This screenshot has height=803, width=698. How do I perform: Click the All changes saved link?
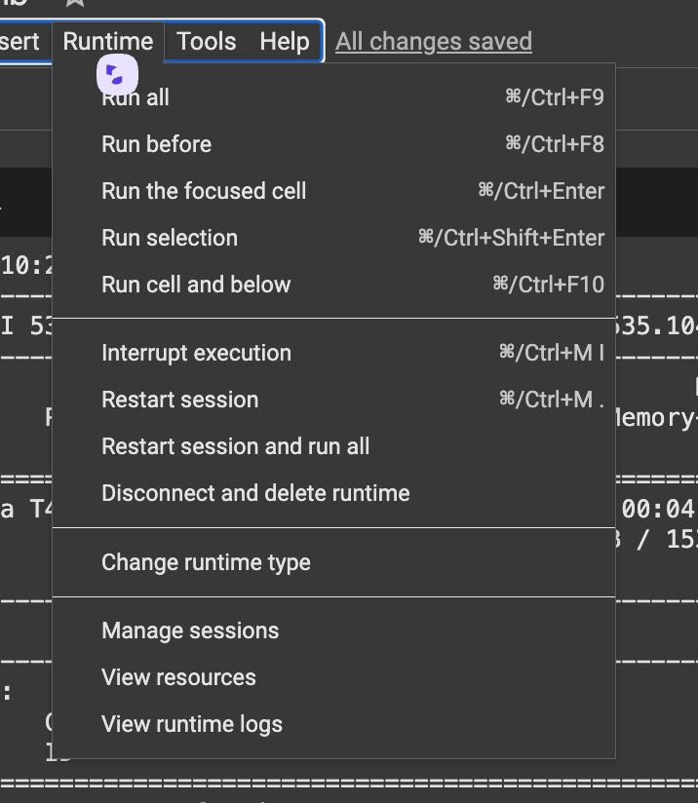pyautogui.click(x=434, y=42)
